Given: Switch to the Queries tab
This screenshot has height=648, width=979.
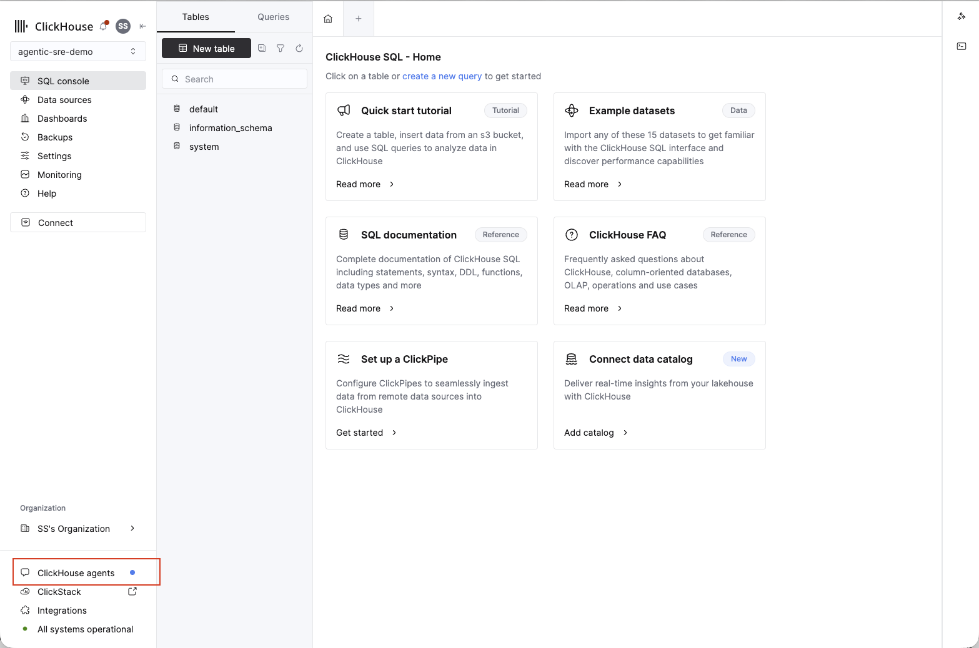Looking at the screenshot, I should point(274,17).
